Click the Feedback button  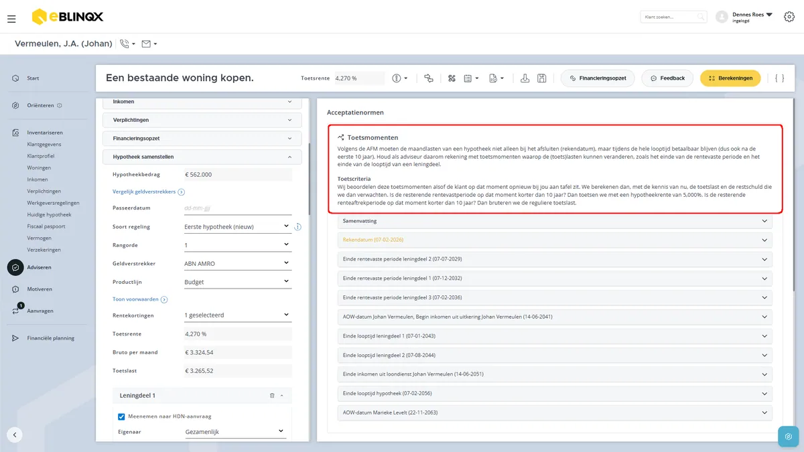click(667, 78)
